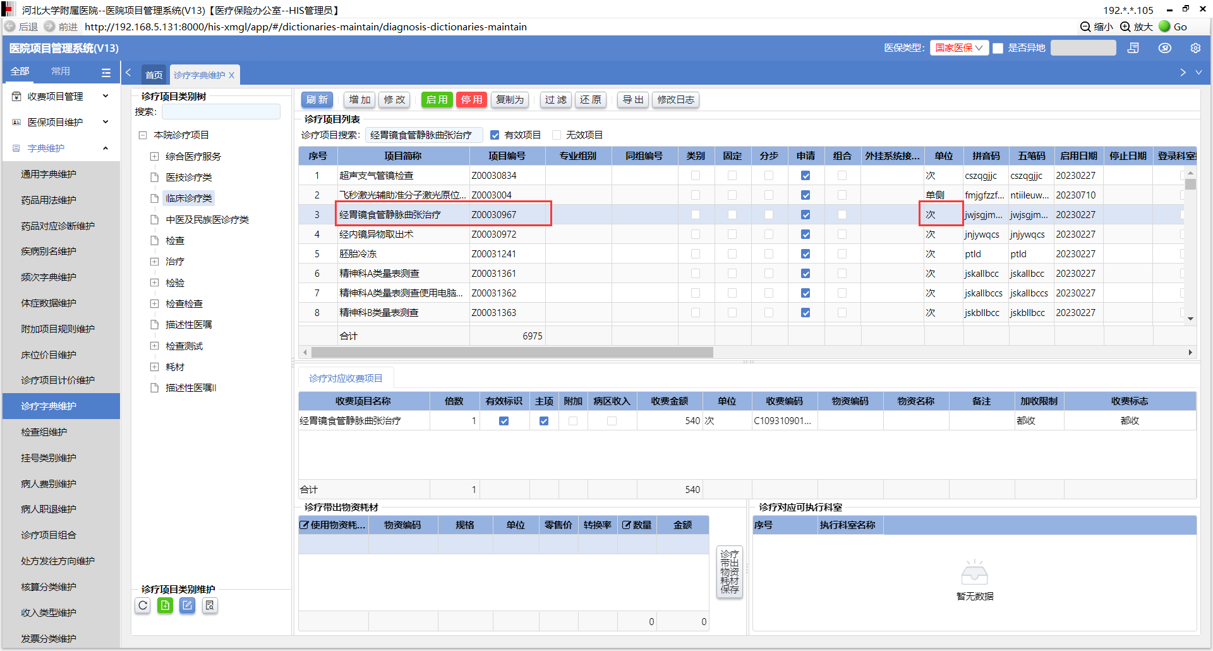Click the blue edit category icon

click(187, 605)
